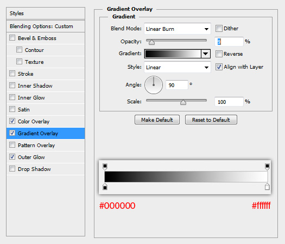Image resolution: width=285 pixels, height=244 pixels.
Task: Open the Inner Shadow settings
Action: 46,85
